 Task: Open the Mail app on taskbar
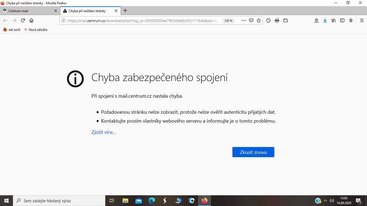139,201
